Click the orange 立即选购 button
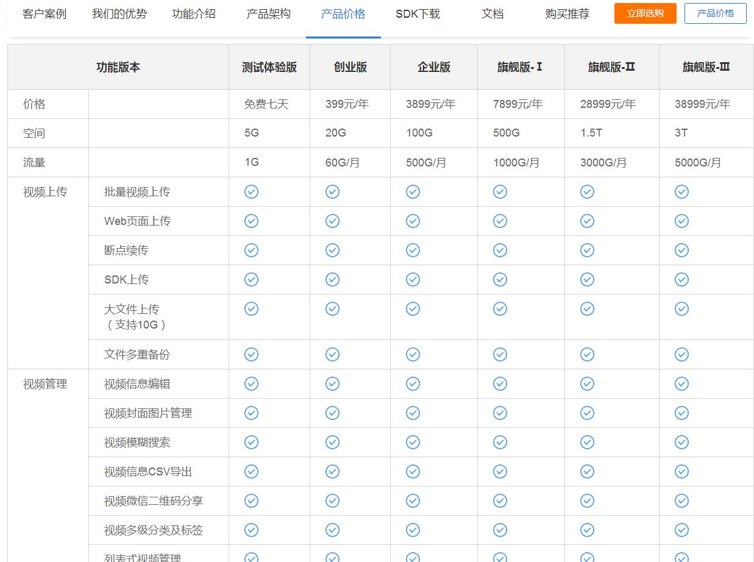This screenshot has height=562, width=754. click(646, 13)
